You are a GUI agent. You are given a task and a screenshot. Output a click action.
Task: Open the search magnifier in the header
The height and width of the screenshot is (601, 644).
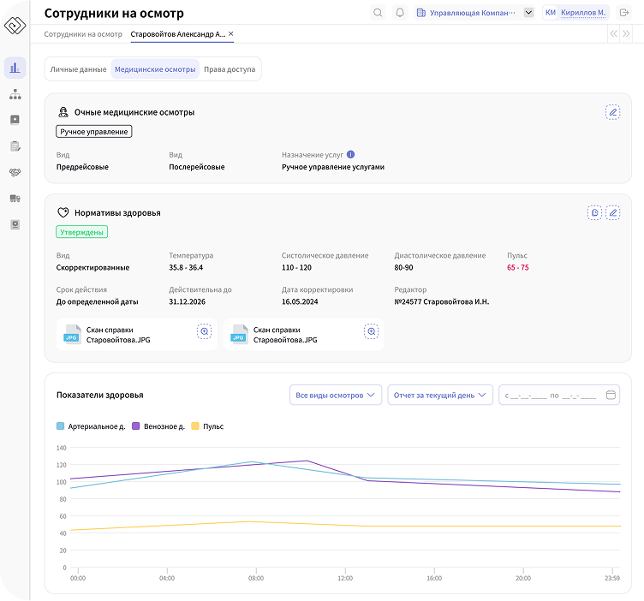(x=378, y=13)
